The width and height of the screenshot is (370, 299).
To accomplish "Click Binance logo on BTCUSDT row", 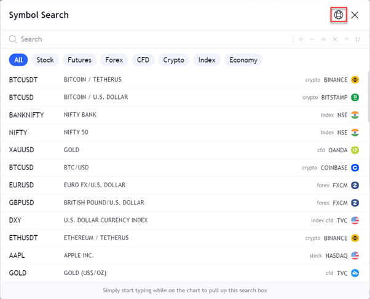I will click(355, 80).
